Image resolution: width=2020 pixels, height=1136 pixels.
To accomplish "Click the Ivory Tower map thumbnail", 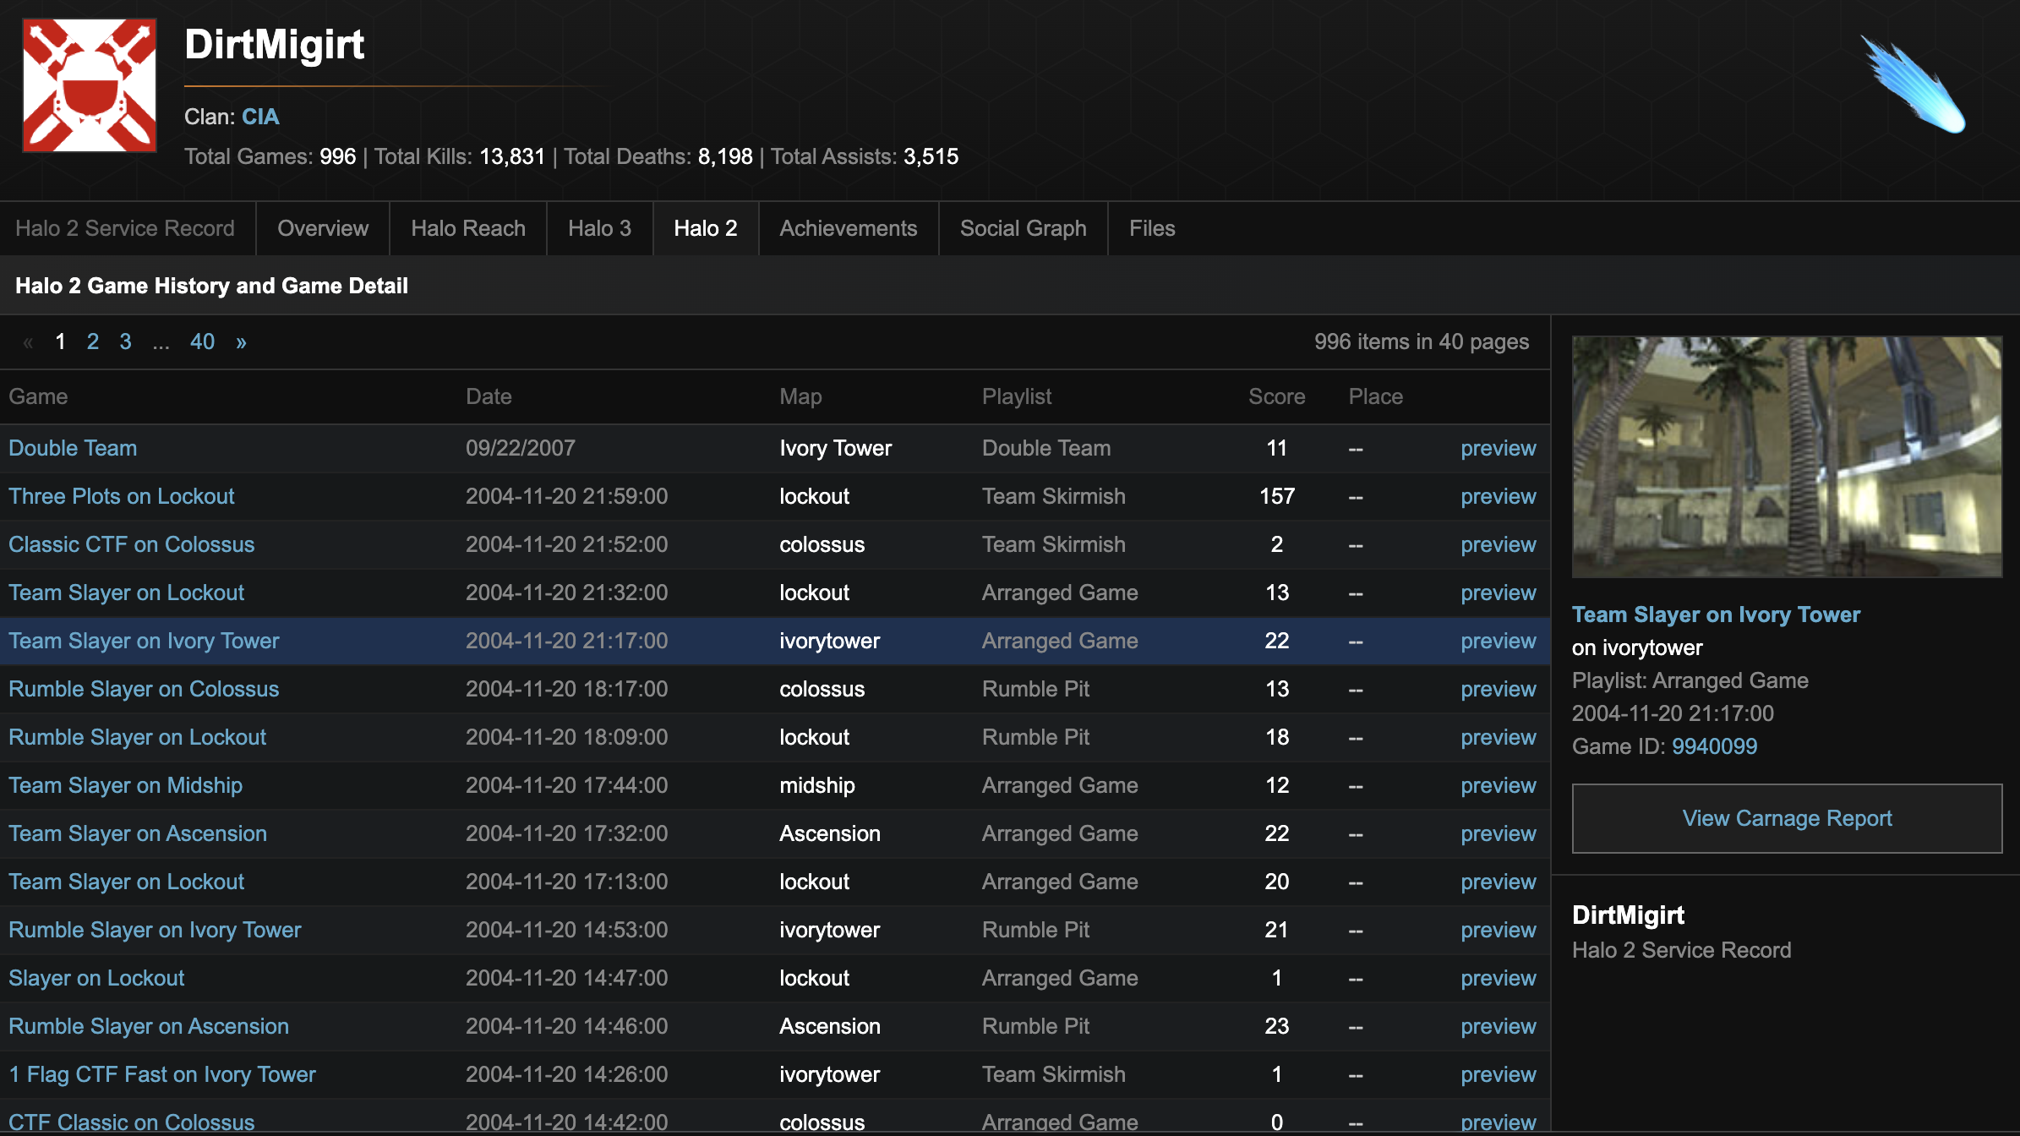I will tap(1786, 457).
